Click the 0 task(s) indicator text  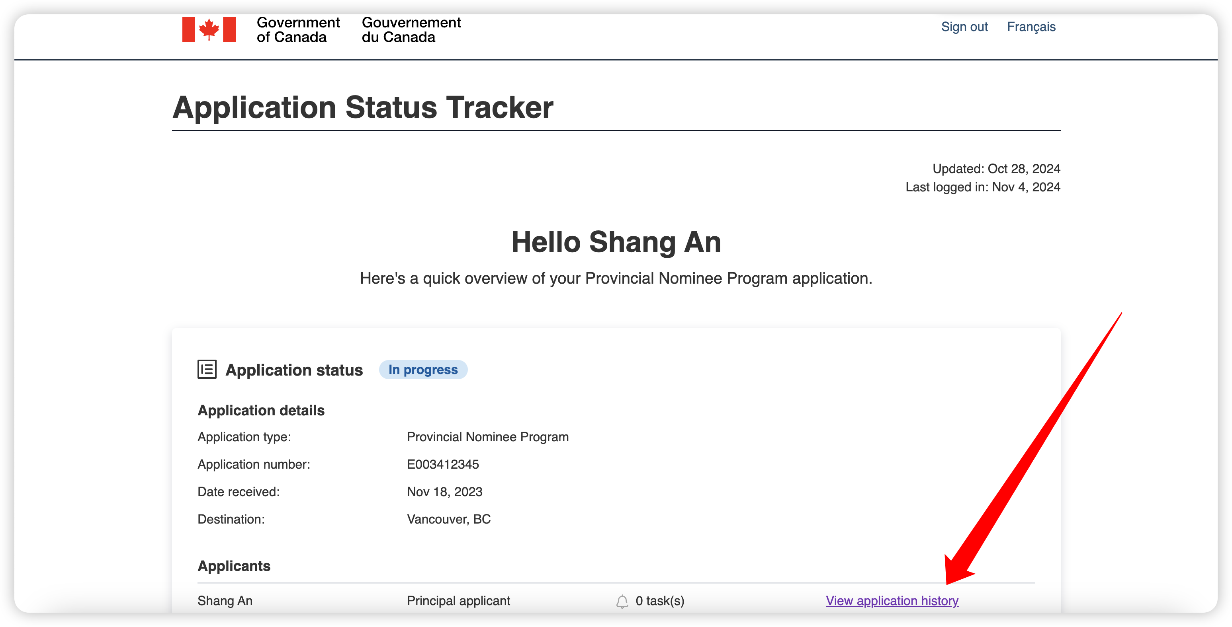[x=659, y=601]
